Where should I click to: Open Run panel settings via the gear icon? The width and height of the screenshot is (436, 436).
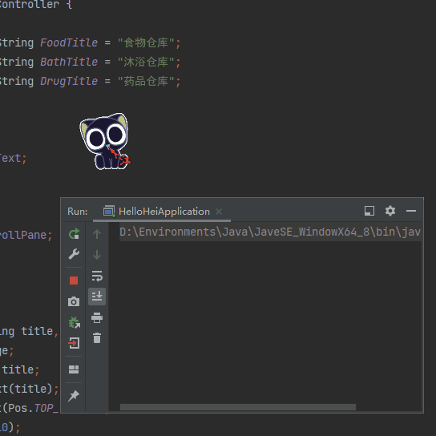tap(390, 211)
